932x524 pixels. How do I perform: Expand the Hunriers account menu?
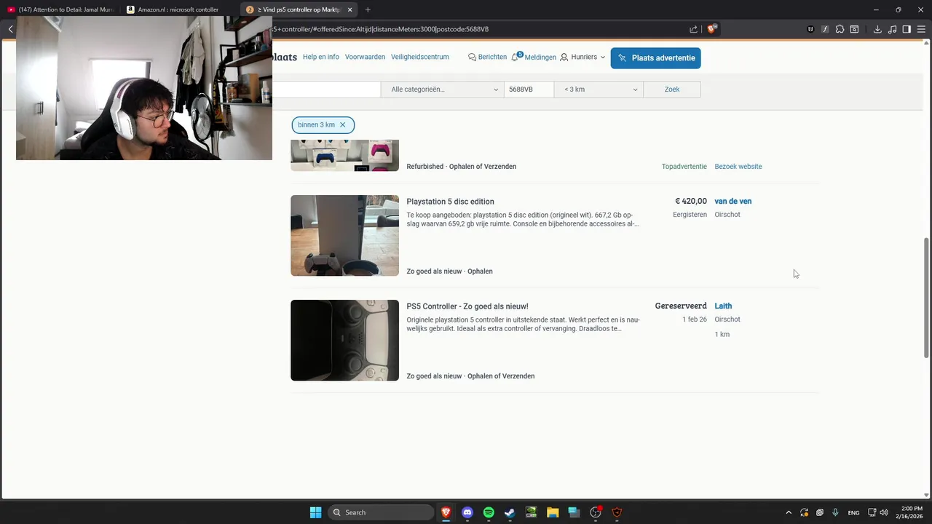tap(582, 57)
